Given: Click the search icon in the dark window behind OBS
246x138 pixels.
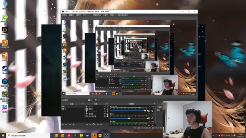Looking at the screenshot, I should [x=203, y=36].
